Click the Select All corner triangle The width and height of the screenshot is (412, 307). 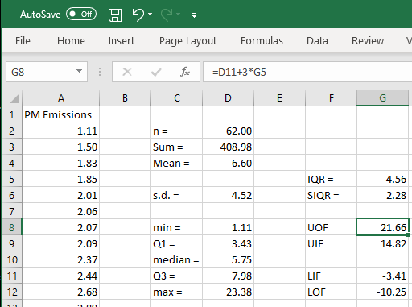pyautogui.click(x=14, y=98)
